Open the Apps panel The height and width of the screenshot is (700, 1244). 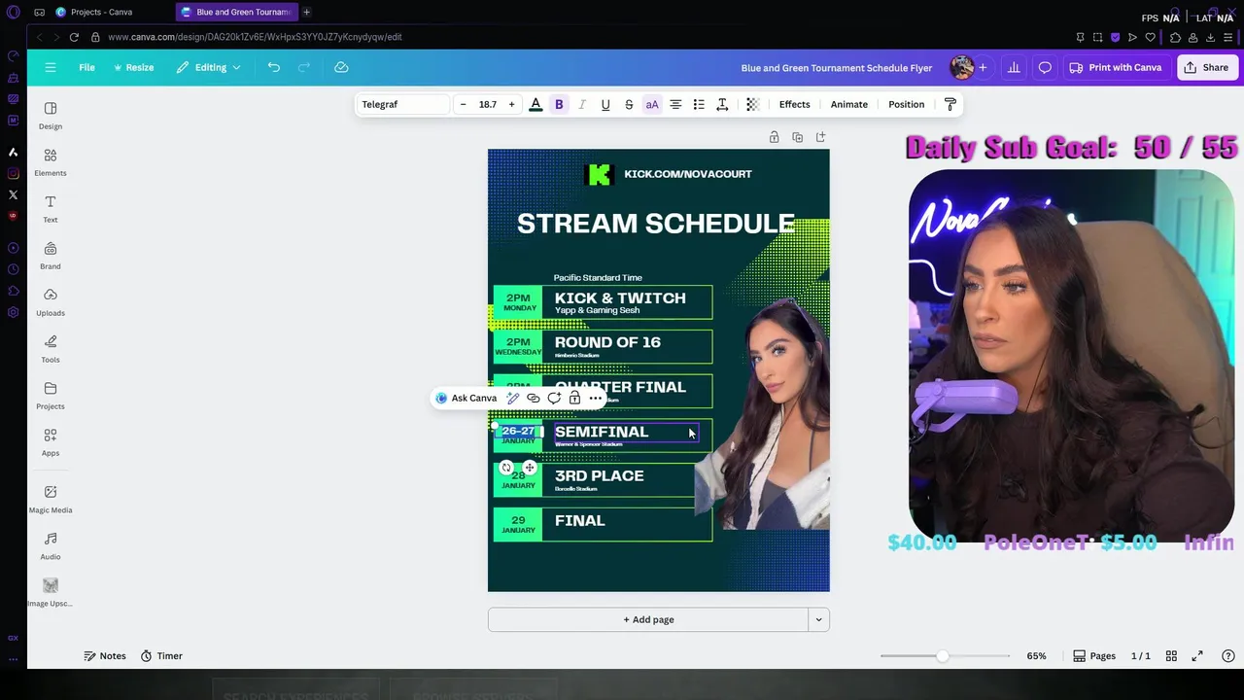pos(51,441)
